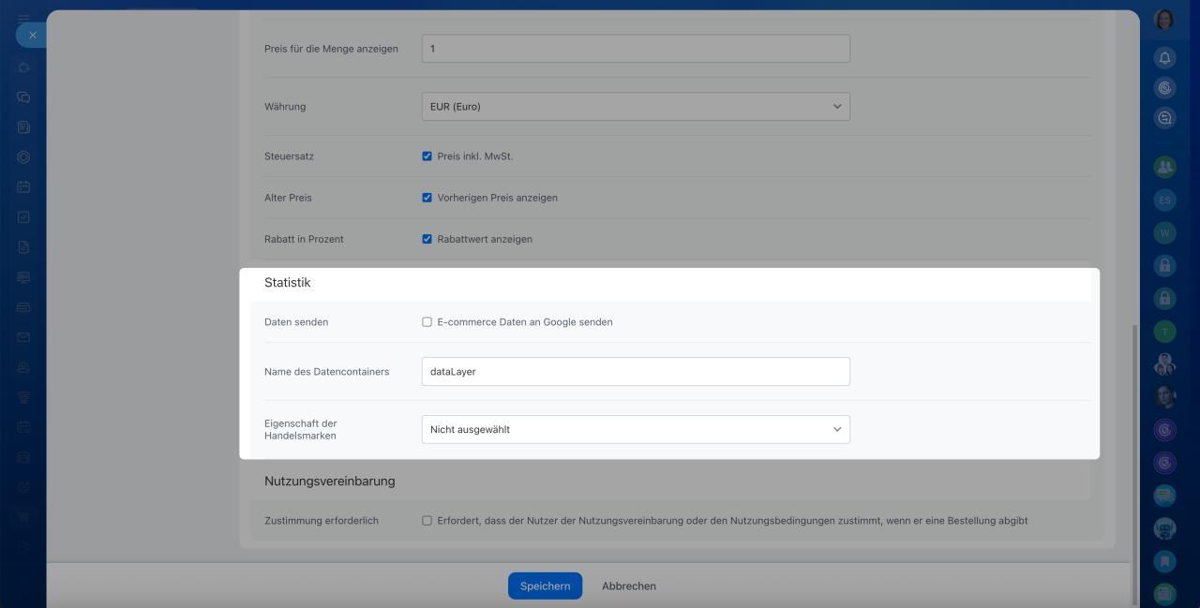Enable "E-commerce Daten an Google senden" checkbox
The image size is (1200, 608).
click(x=427, y=322)
